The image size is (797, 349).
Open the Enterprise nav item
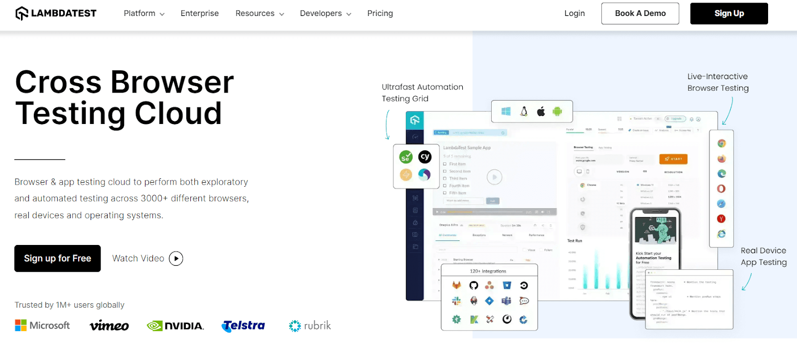(200, 13)
